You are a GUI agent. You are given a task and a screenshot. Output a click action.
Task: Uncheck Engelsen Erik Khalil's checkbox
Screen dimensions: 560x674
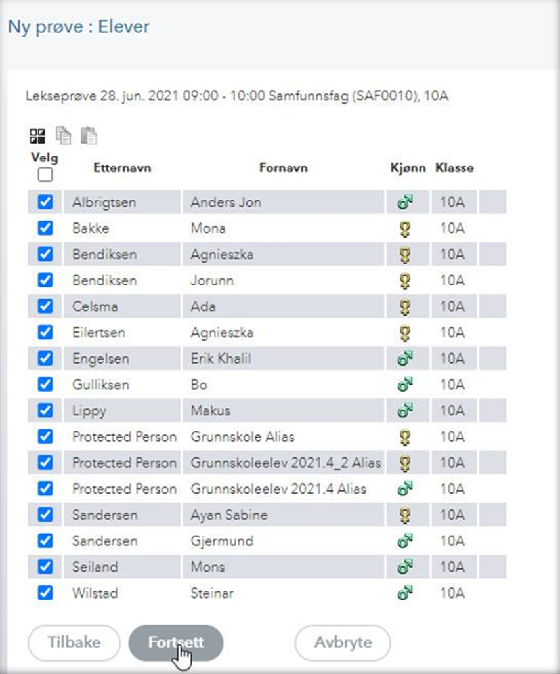click(x=45, y=359)
